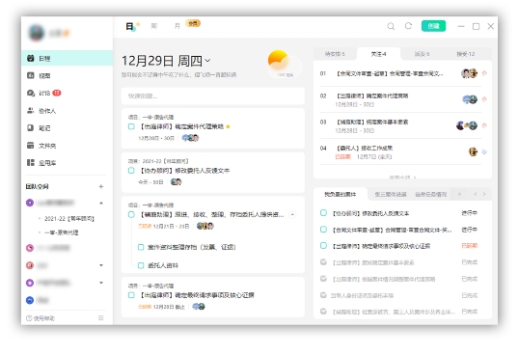This screenshot has width=519, height=355.
Task: Check off the 【协办顾问】 task in the schedule list
Action: 131,171
